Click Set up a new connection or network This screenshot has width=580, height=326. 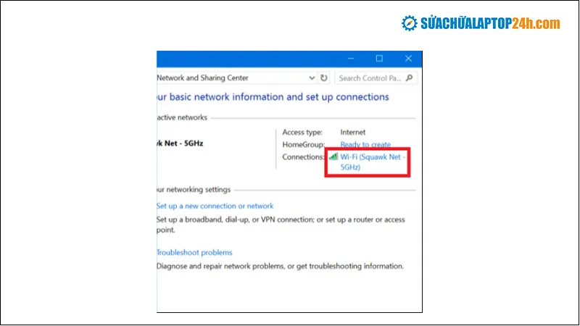(x=215, y=206)
